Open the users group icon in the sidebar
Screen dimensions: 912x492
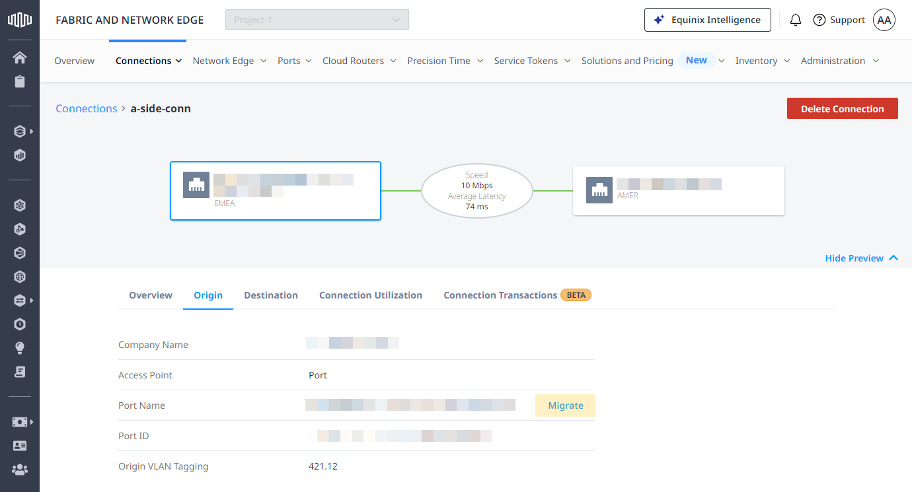click(20, 470)
